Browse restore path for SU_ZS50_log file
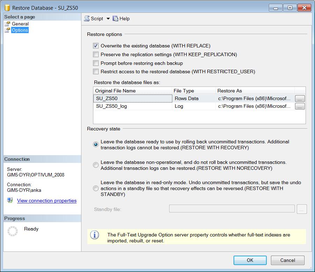315x272 pixels. tap(300, 106)
